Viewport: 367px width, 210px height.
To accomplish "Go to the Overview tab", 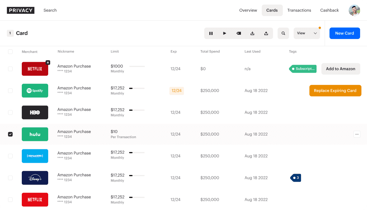I will (248, 10).
